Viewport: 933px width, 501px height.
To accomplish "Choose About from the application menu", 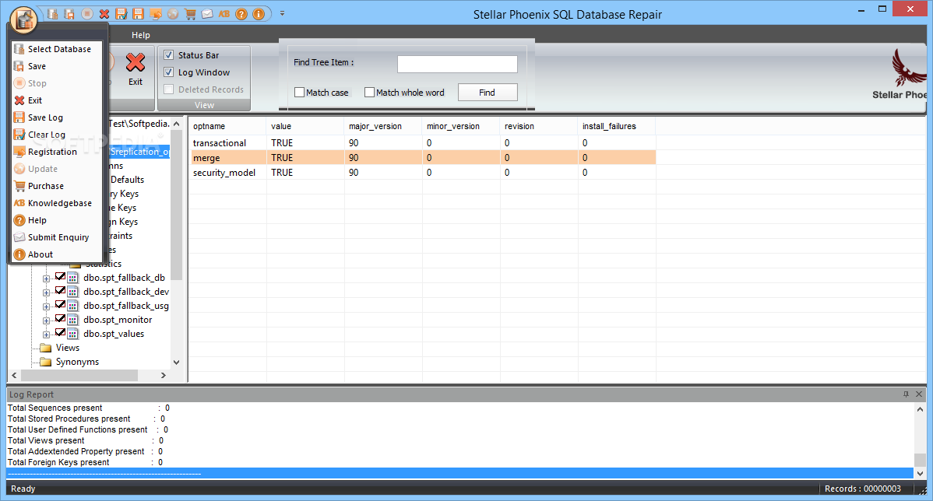I will click(58, 254).
